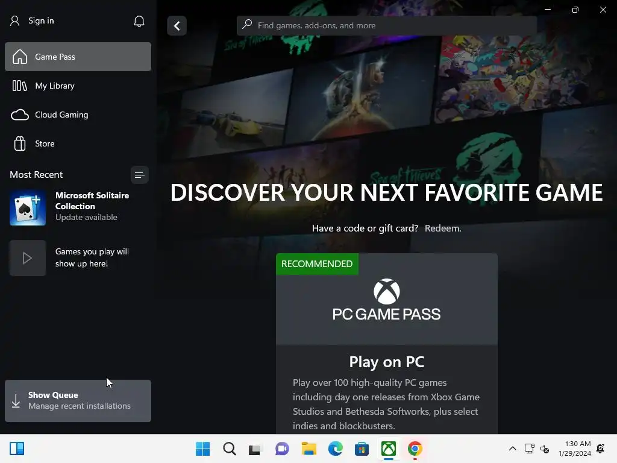
Task: Open the Widgets panel in the taskbar
Action: [17, 449]
